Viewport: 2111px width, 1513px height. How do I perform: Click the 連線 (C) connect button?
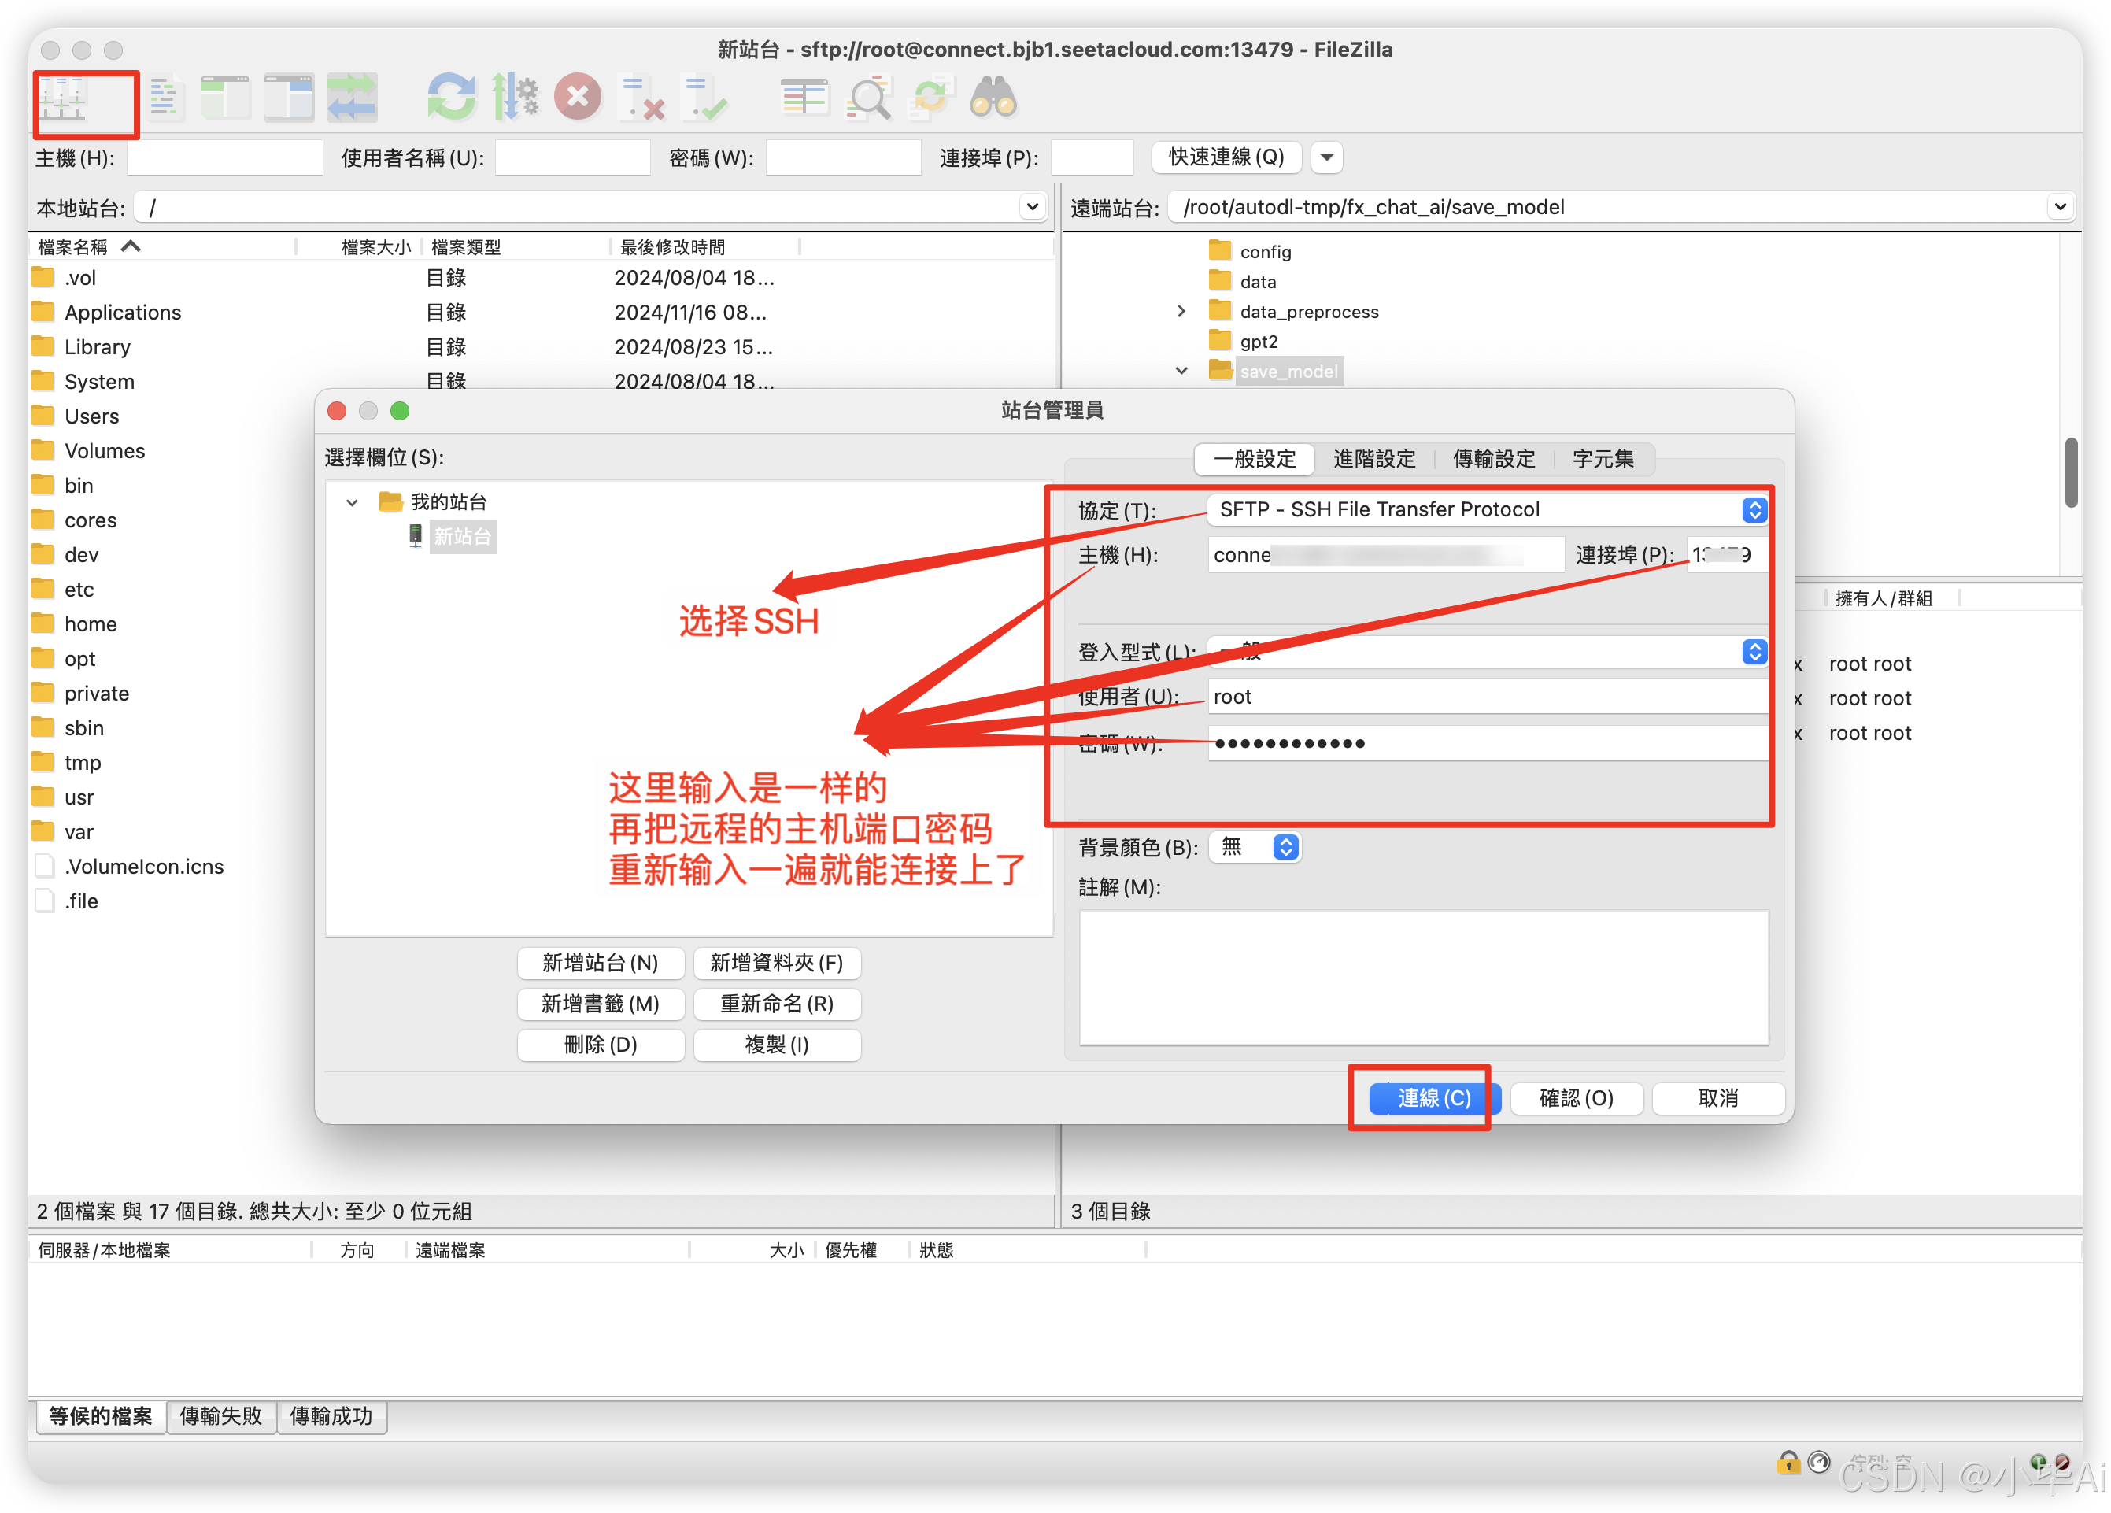pos(1433,1097)
